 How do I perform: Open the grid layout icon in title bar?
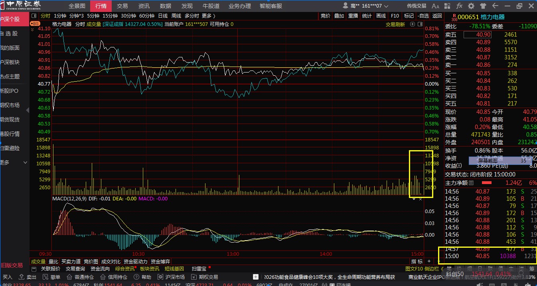click(448, 6)
